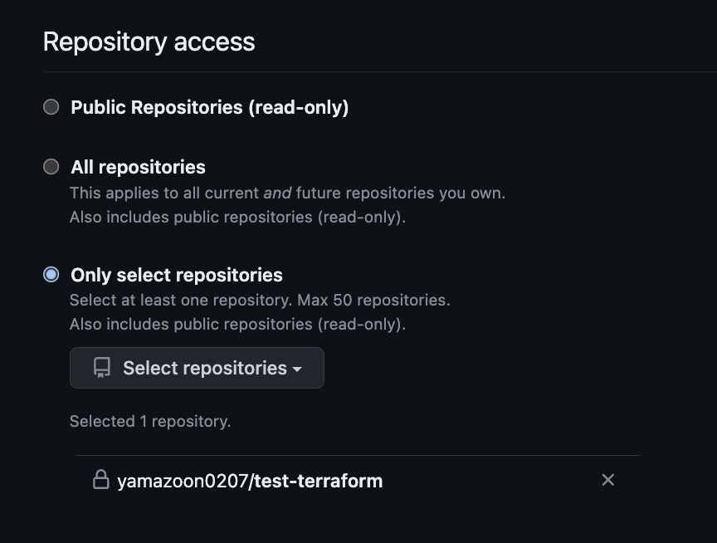Image resolution: width=717 pixels, height=543 pixels.
Task: Choose the All repositories radio option
Action: 51,167
